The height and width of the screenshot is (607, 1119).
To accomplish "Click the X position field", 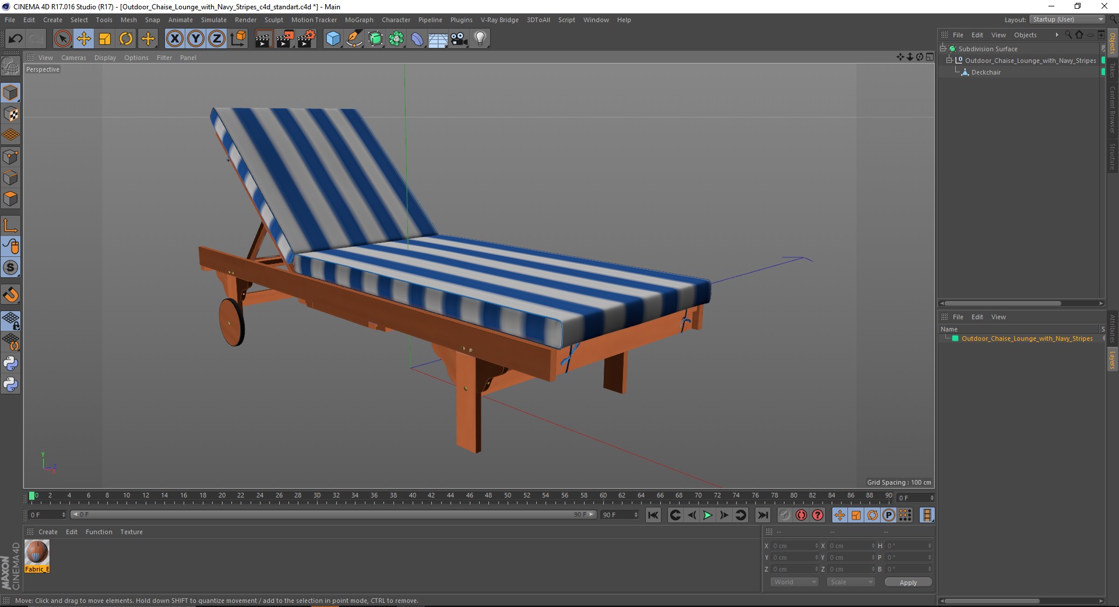I will 795,546.
